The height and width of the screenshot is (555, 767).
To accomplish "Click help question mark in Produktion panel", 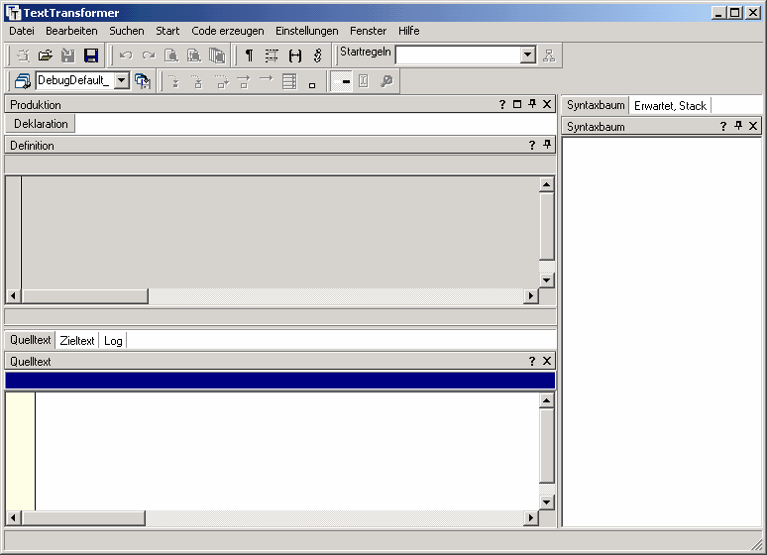I will point(502,104).
